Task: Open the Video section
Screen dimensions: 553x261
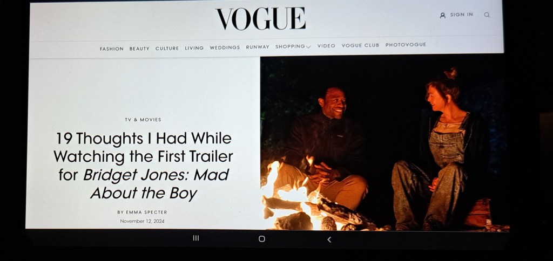Action: (326, 46)
